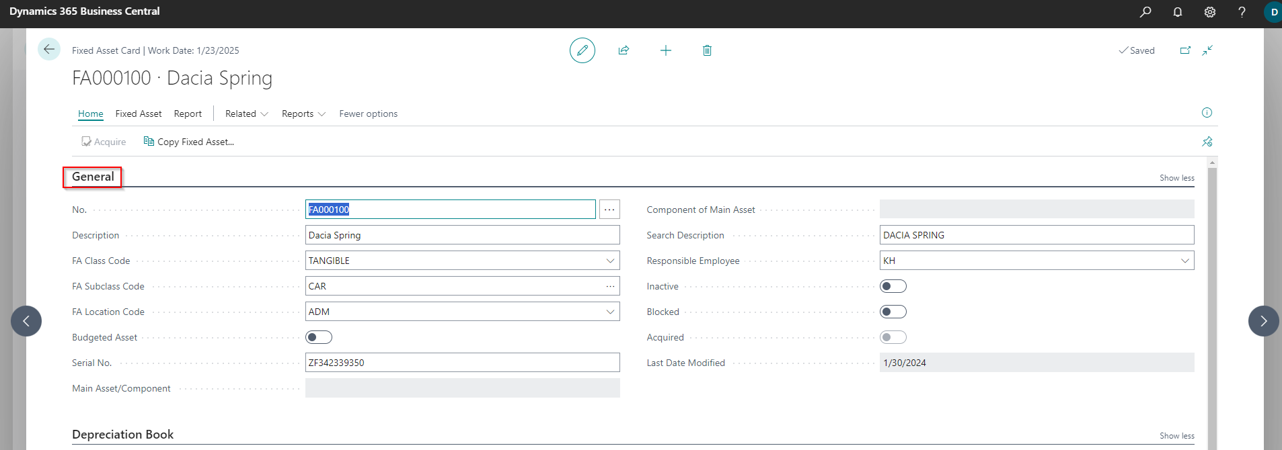Toggle the Inactive switch
This screenshot has width=1282, height=450.
893,286
